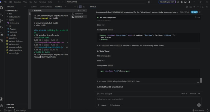The image size is (210, 112).
Task: Open the Run and Debug view
Action: coord(1,28)
